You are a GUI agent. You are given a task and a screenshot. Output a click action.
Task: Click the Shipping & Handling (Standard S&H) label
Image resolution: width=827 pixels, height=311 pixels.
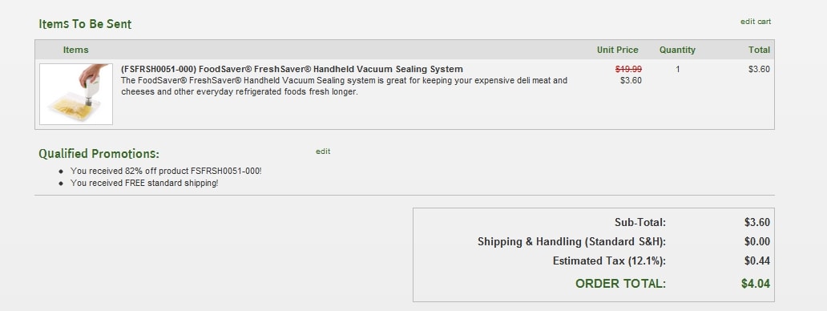coord(571,242)
